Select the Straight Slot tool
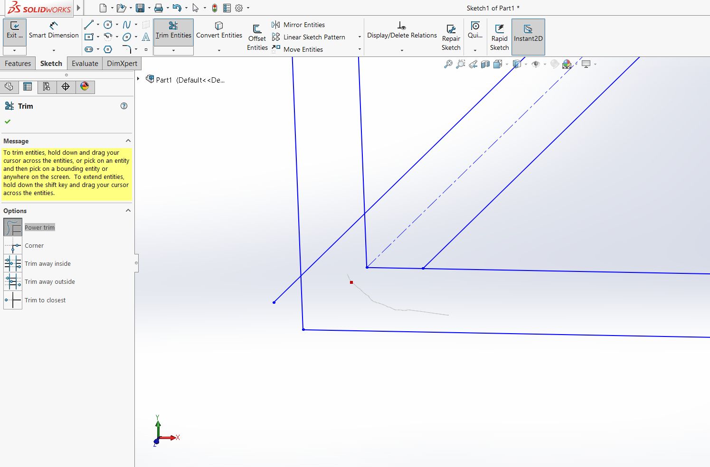 pyautogui.click(x=89, y=49)
